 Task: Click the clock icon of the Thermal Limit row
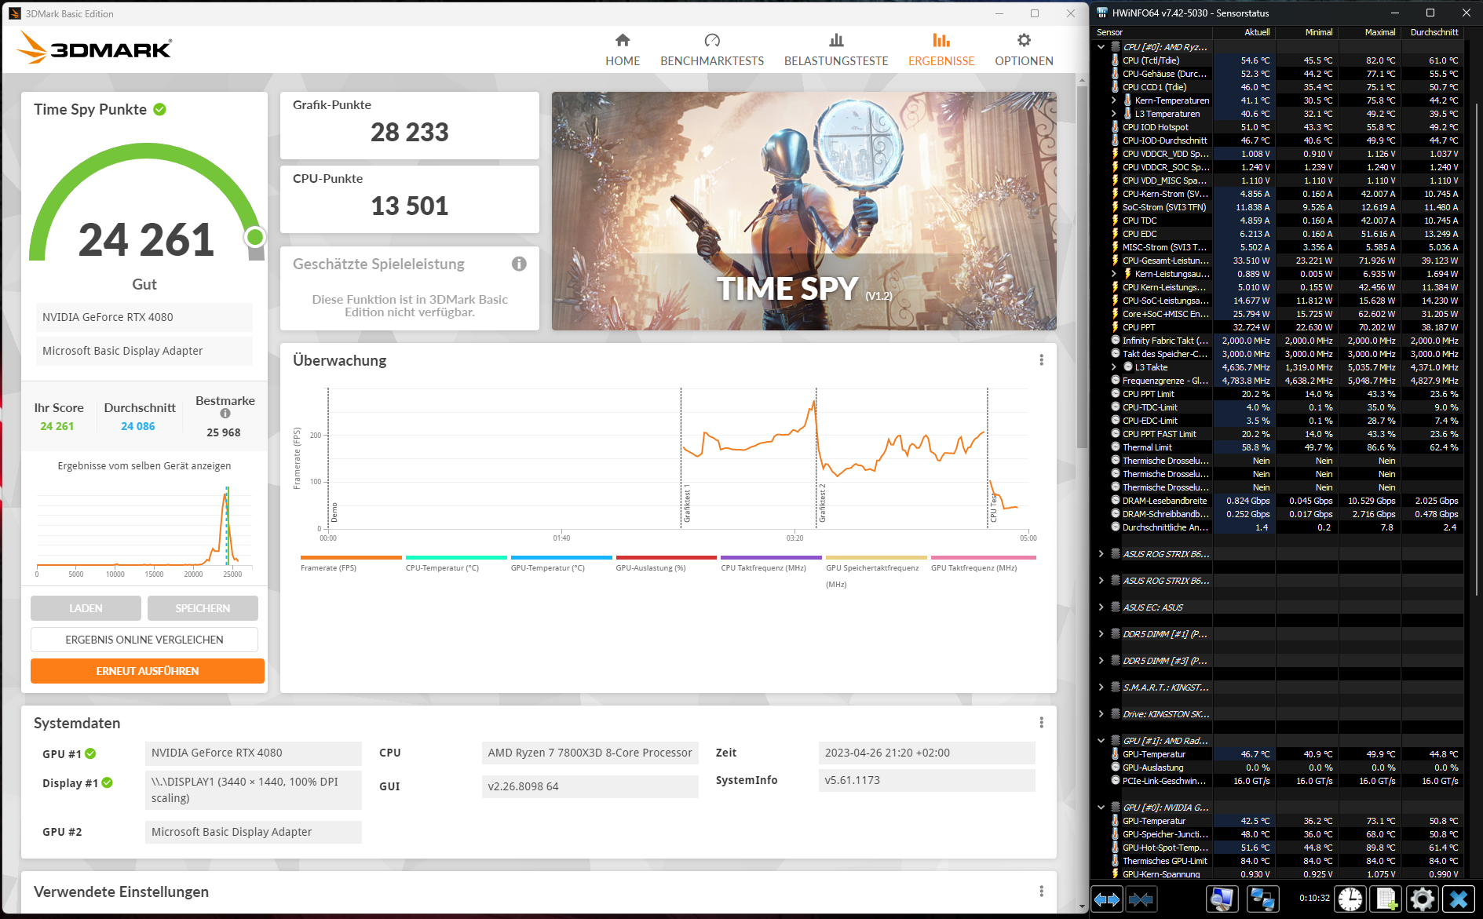click(1116, 447)
